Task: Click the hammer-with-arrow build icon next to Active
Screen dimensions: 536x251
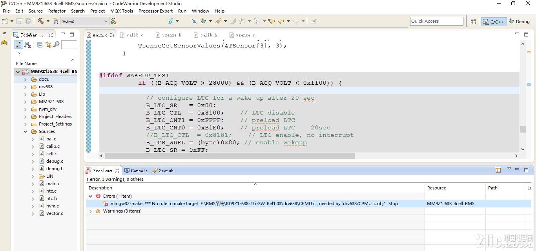Action: pyautogui.click(x=113, y=21)
